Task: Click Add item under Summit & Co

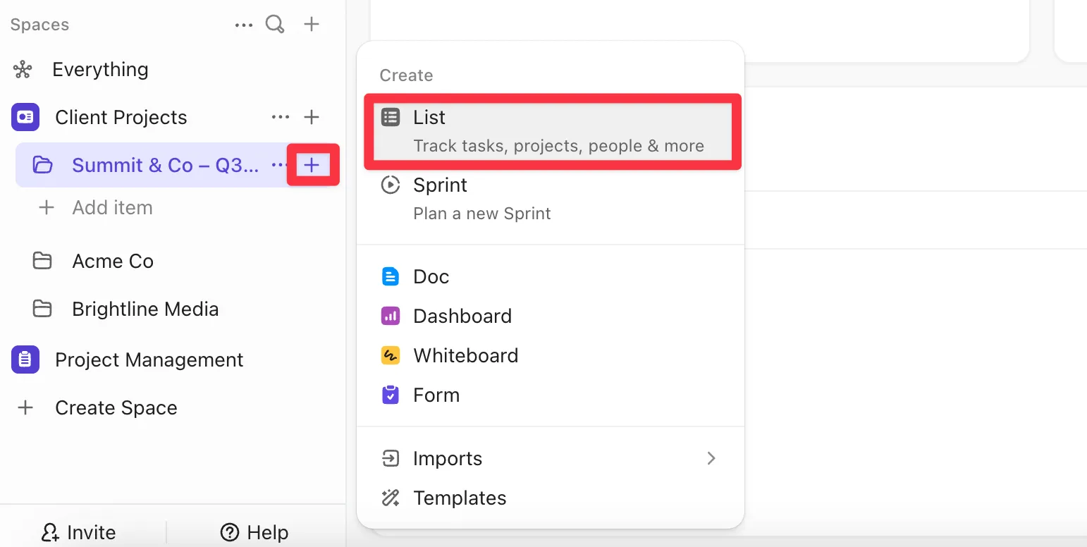Action: pyautogui.click(x=113, y=208)
